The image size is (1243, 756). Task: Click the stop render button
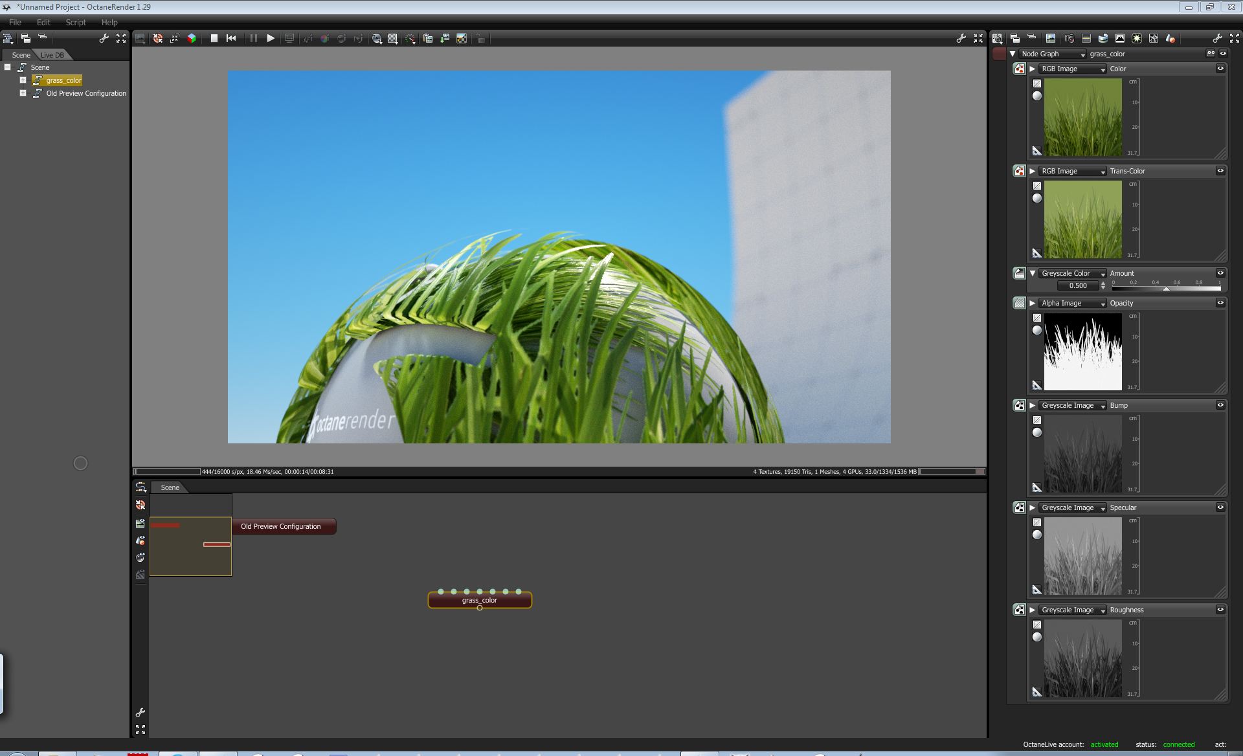(214, 38)
